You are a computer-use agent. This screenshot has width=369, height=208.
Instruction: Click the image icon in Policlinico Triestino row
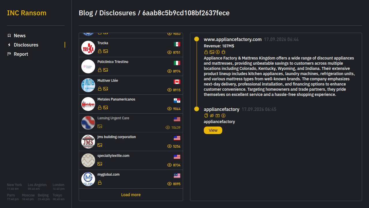pos(106,70)
